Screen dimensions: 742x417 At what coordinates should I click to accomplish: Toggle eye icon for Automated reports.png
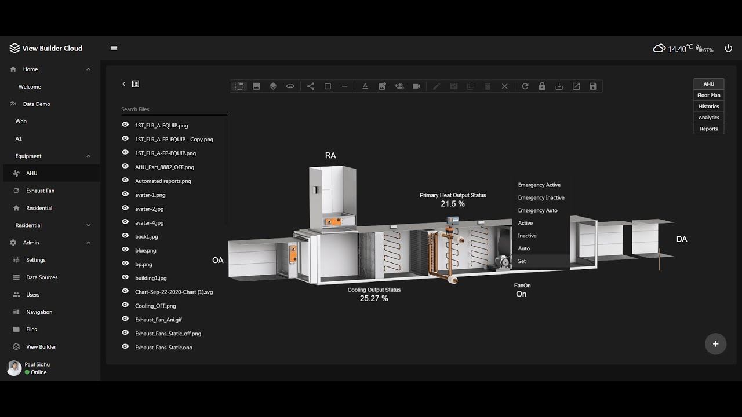pyautogui.click(x=125, y=180)
